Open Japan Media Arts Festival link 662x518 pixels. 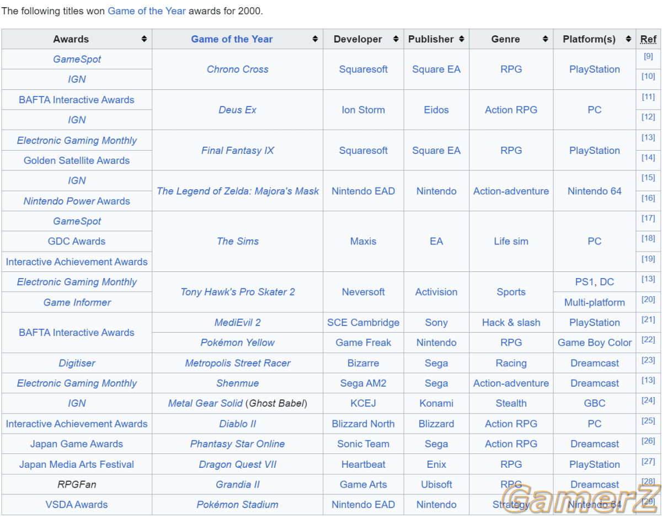[77, 464]
